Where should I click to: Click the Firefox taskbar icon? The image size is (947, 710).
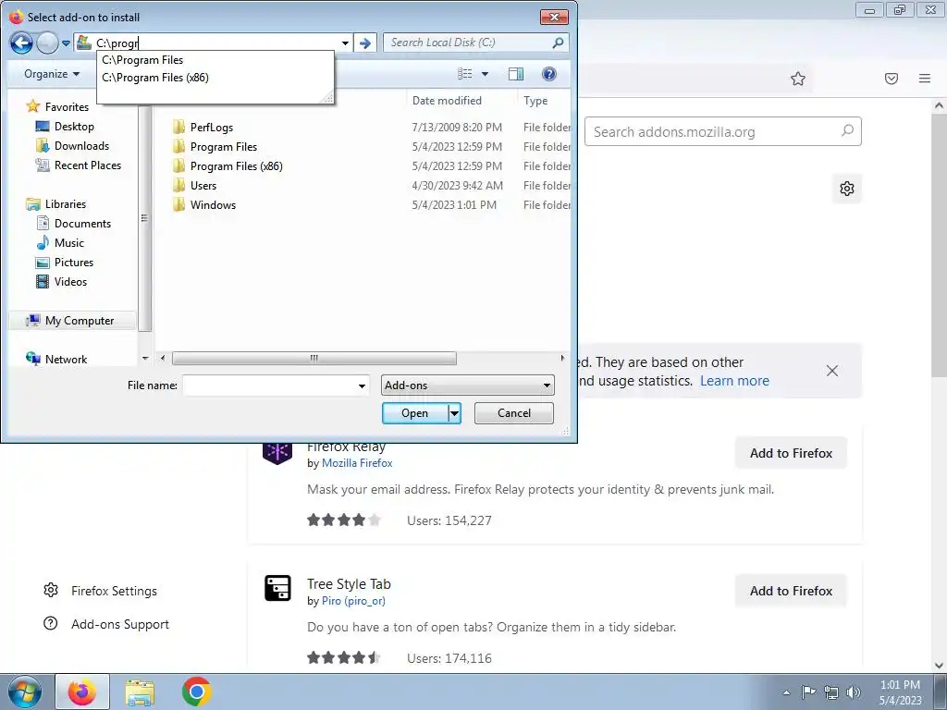pyautogui.click(x=82, y=692)
